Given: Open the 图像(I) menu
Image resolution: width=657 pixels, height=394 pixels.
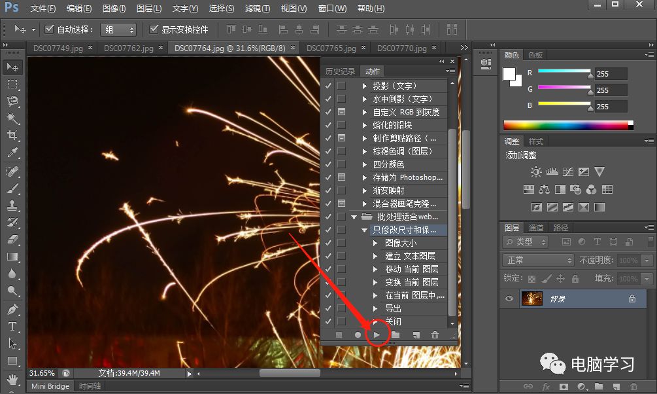Looking at the screenshot, I should 114,9.
